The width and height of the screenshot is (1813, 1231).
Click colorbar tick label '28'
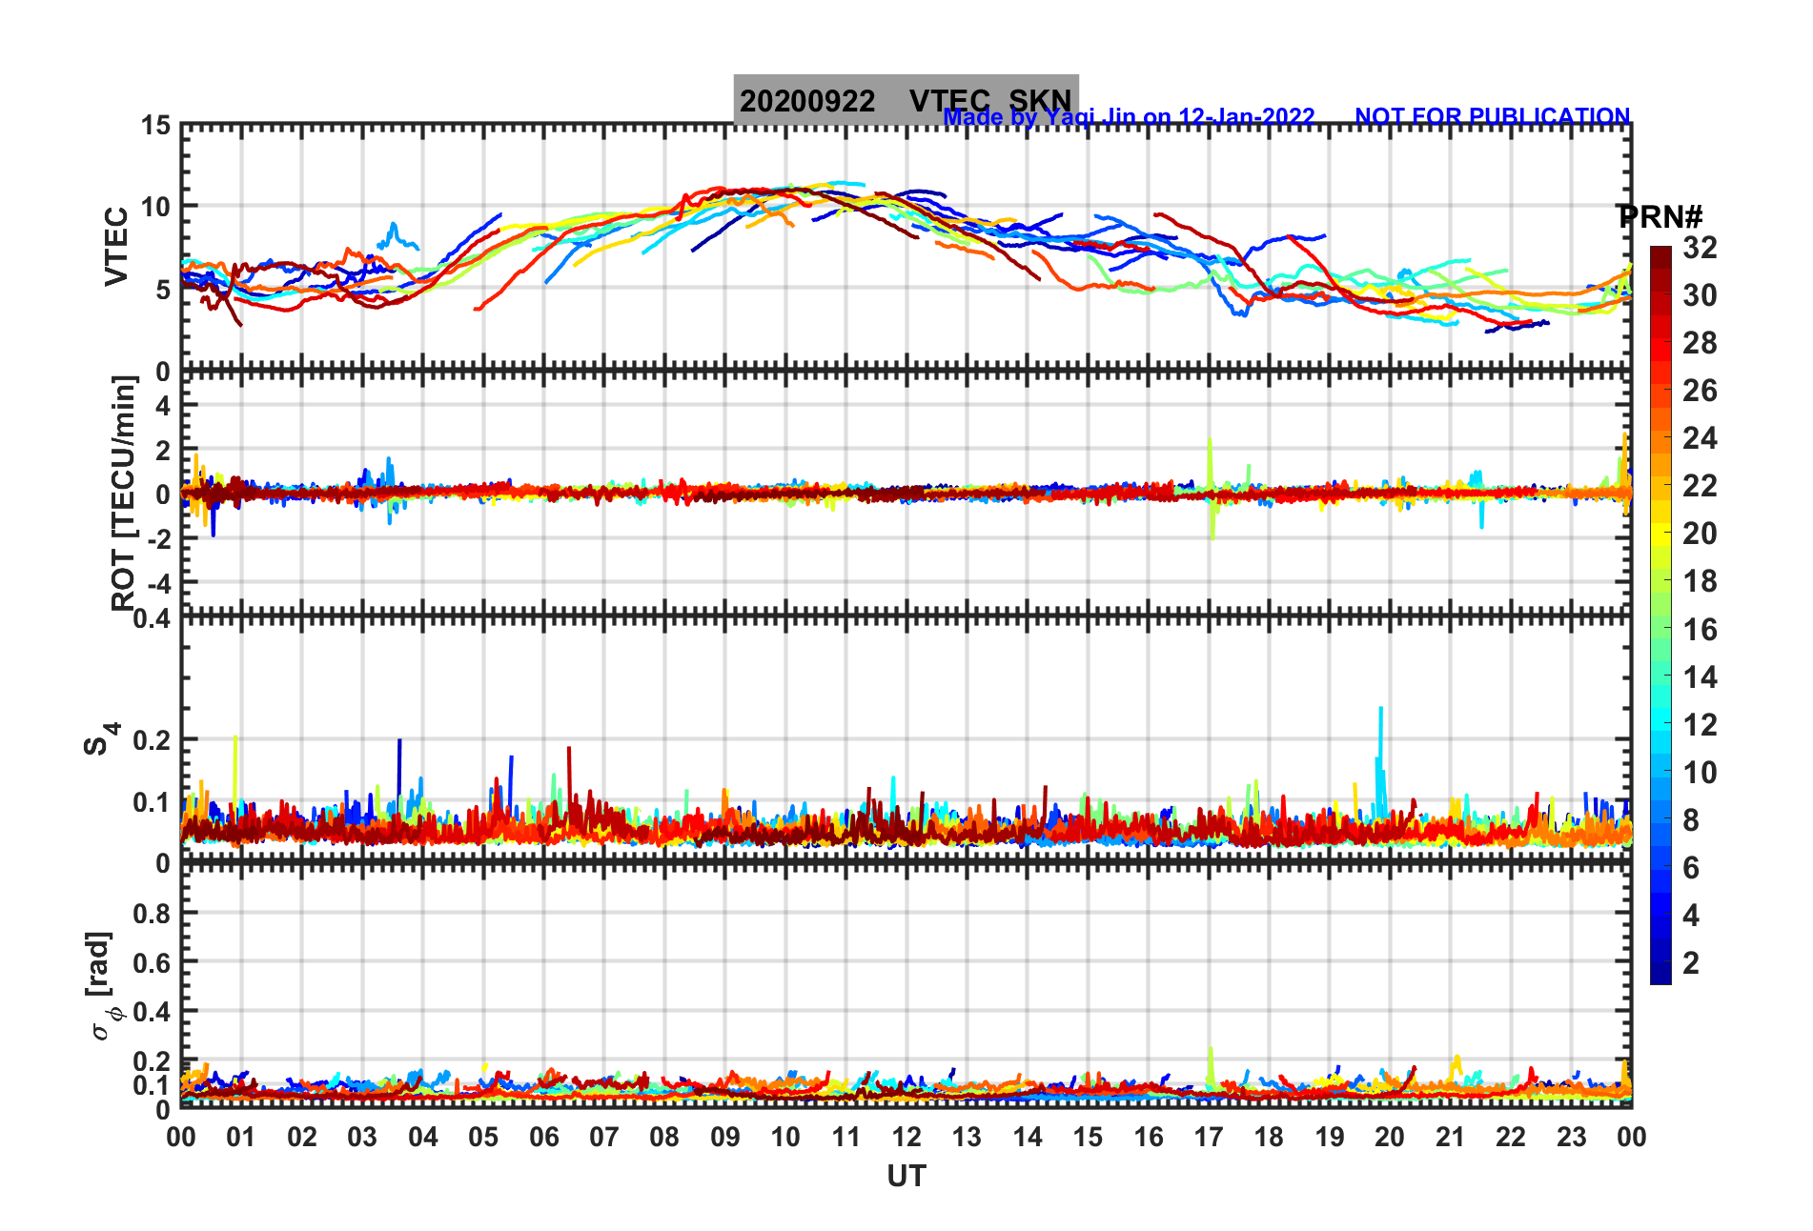point(1700,343)
